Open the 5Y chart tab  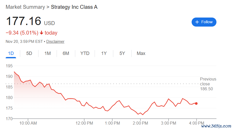pyautogui.click(x=122, y=53)
